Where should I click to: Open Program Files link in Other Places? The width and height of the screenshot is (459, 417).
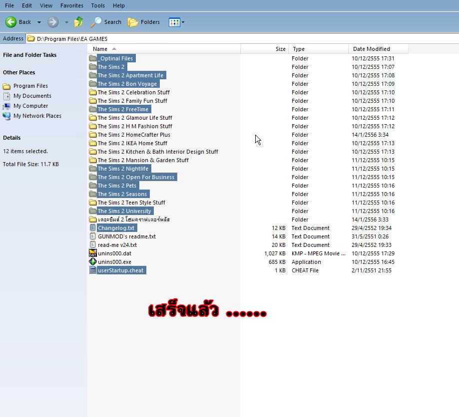point(30,86)
